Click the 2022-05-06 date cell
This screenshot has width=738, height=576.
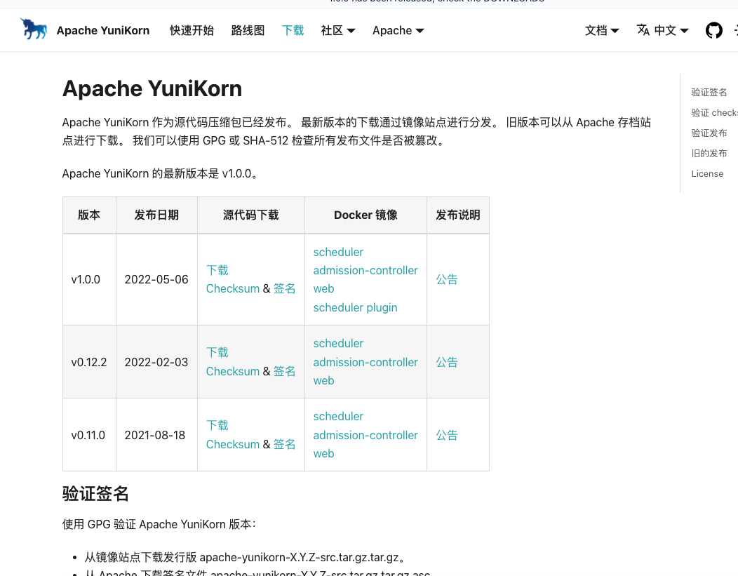(x=156, y=279)
